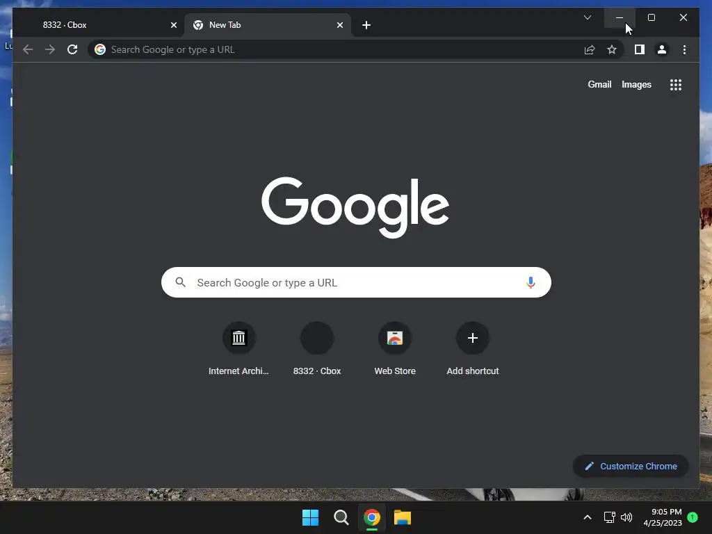Start voice search with the microphone
Screen dimensions: 712x534
point(531,282)
